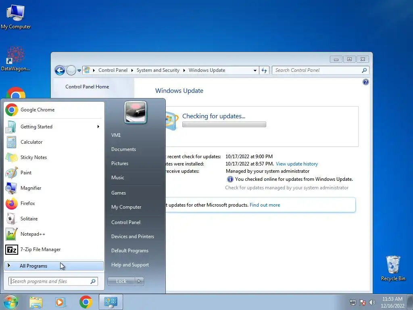This screenshot has height=310, width=413.
Task: Click the Back arrow in Control Panel window
Action: 60,70
